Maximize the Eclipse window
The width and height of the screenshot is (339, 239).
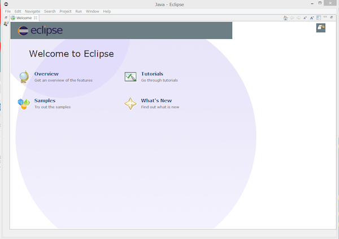[x=320, y=3]
